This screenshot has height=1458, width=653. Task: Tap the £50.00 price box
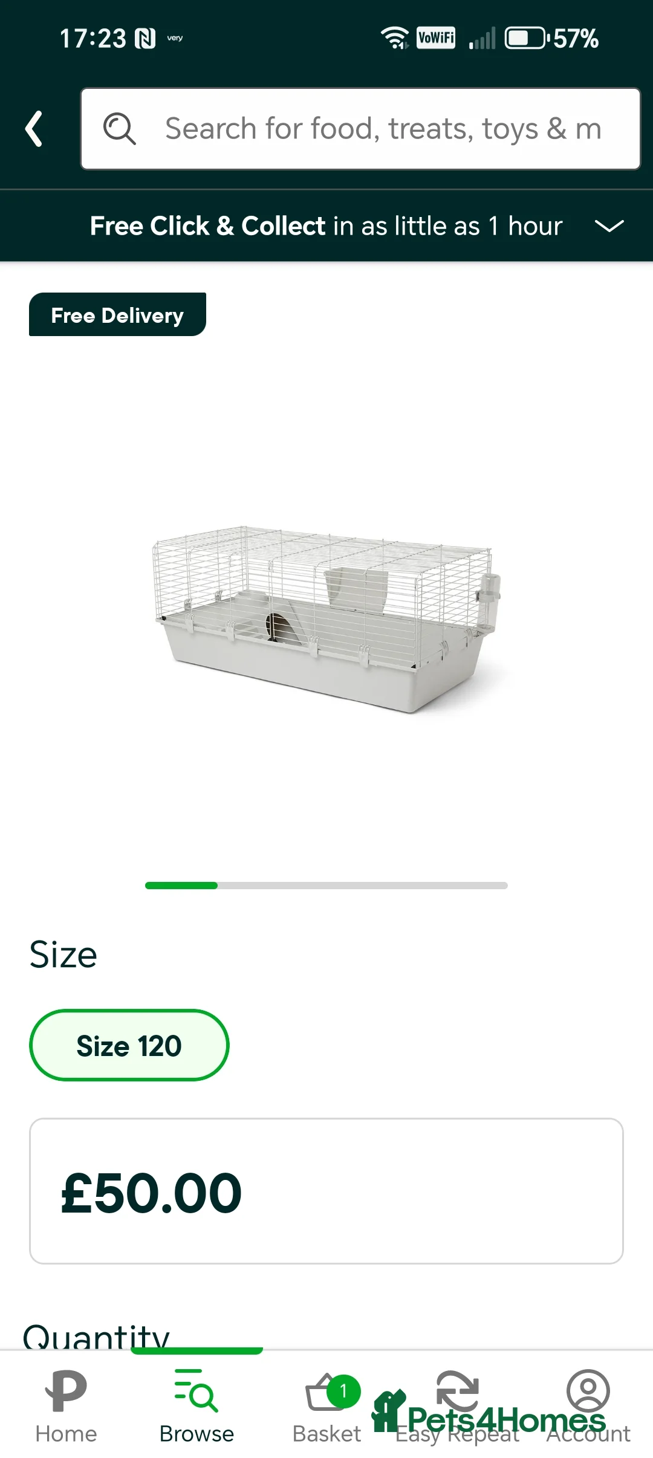click(x=326, y=1191)
